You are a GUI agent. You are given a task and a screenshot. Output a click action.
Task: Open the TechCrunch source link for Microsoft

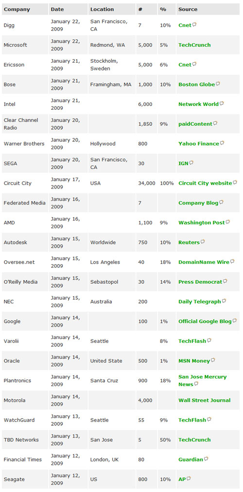click(195, 45)
